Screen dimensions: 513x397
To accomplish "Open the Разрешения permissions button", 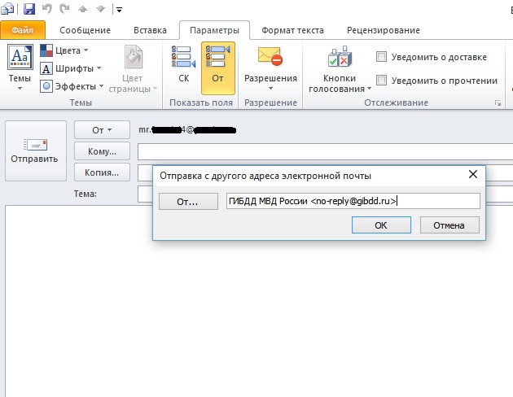I will 270,65.
